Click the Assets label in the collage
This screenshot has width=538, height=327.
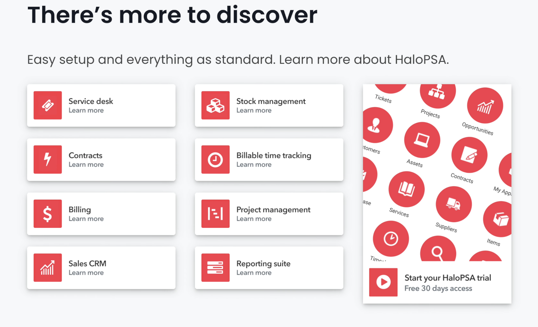pyautogui.click(x=415, y=163)
